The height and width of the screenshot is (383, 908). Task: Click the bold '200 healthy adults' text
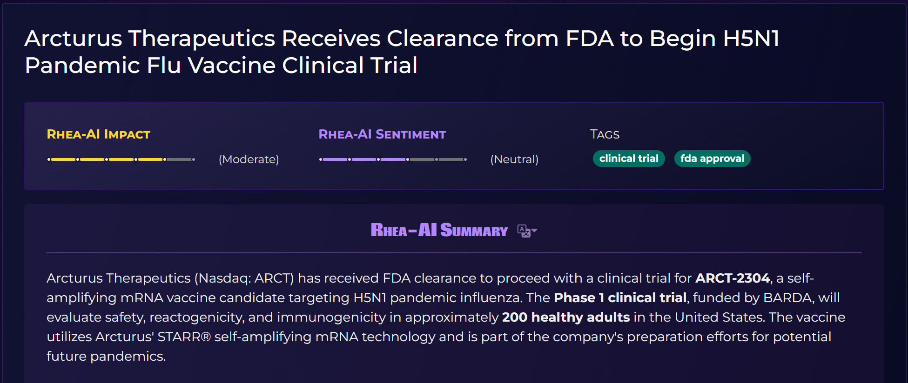pos(565,317)
